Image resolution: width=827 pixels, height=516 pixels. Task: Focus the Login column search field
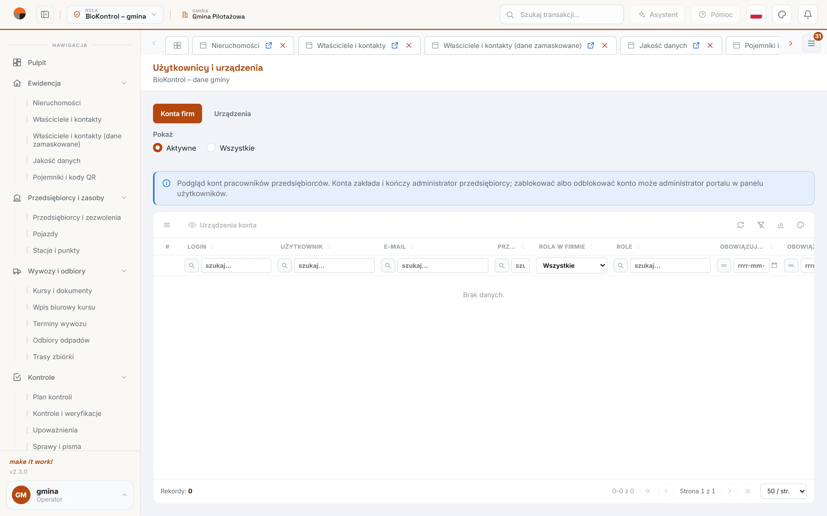pos(236,265)
